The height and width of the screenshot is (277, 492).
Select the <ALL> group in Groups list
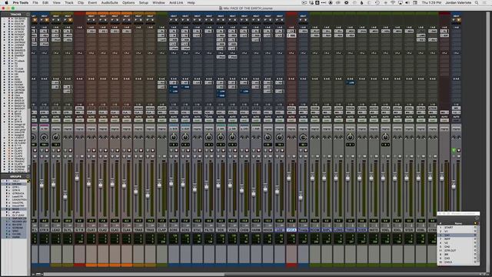(15, 181)
